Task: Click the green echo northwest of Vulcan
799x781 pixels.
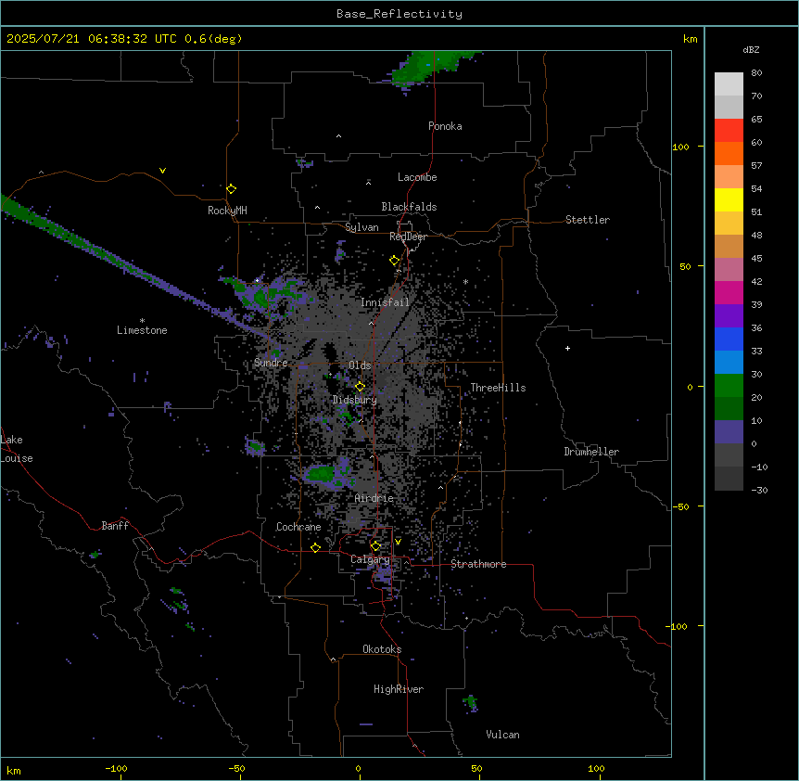Action: point(471,702)
